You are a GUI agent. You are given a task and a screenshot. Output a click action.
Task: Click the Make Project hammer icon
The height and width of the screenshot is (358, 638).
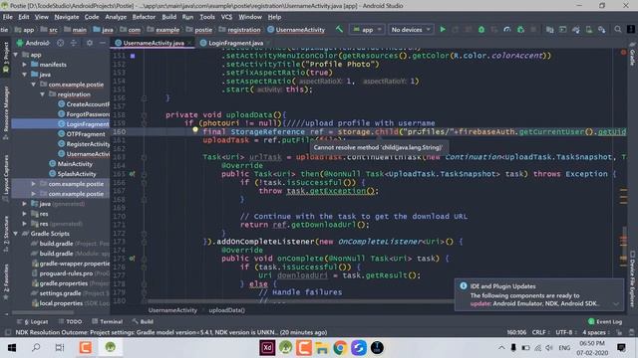tap(339, 29)
